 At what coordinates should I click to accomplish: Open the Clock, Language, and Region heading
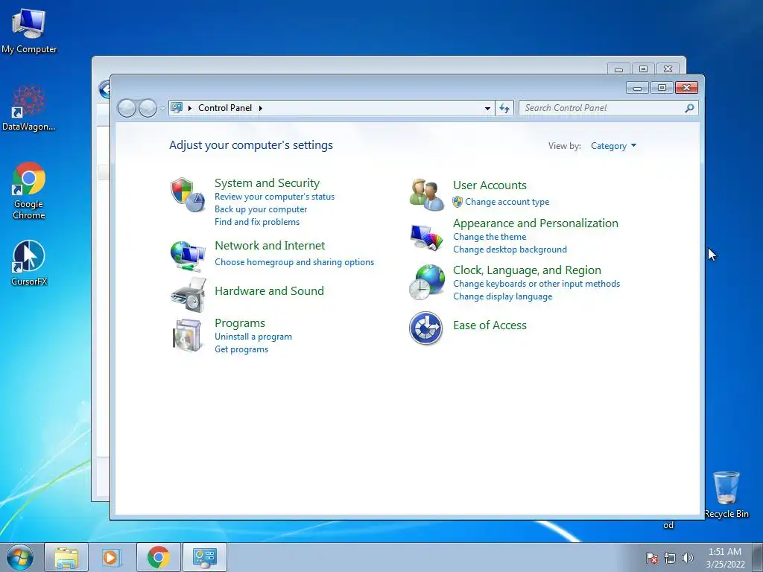[527, 270]
